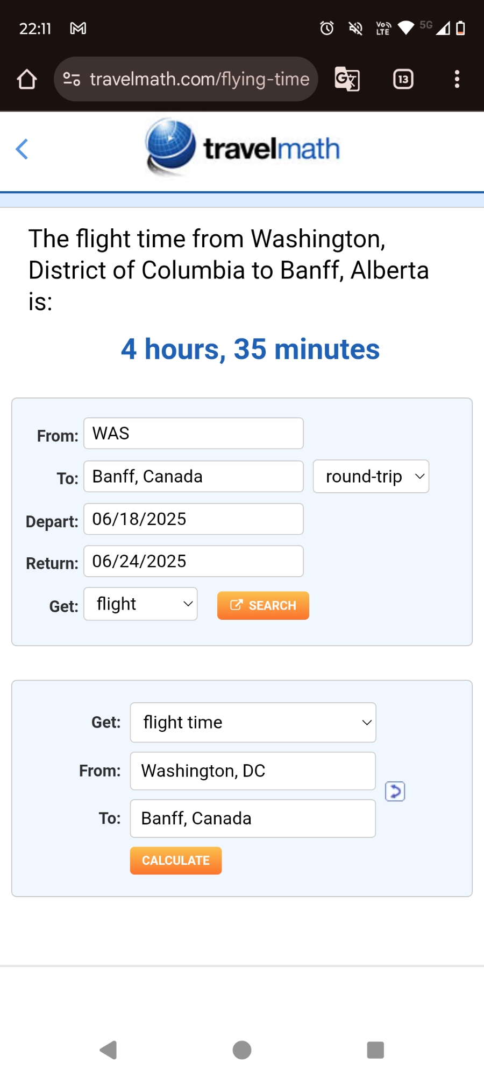
Task: Open the flight time calculator dropdown
Action: pos(253,723)
